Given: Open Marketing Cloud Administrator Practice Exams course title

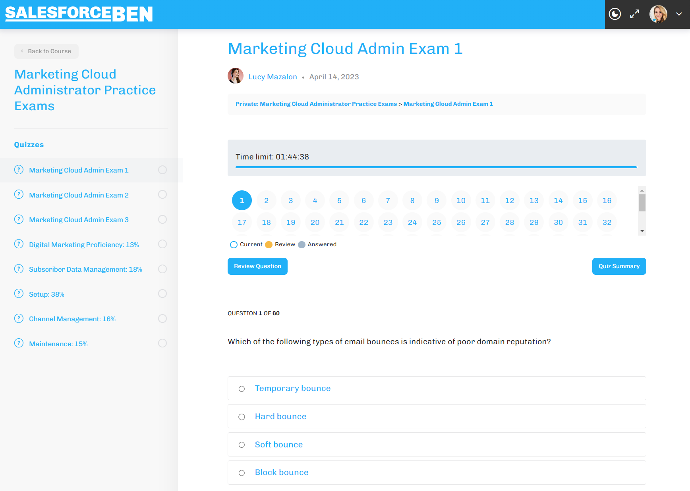Looking at the screenshot, I should point(85,90).
